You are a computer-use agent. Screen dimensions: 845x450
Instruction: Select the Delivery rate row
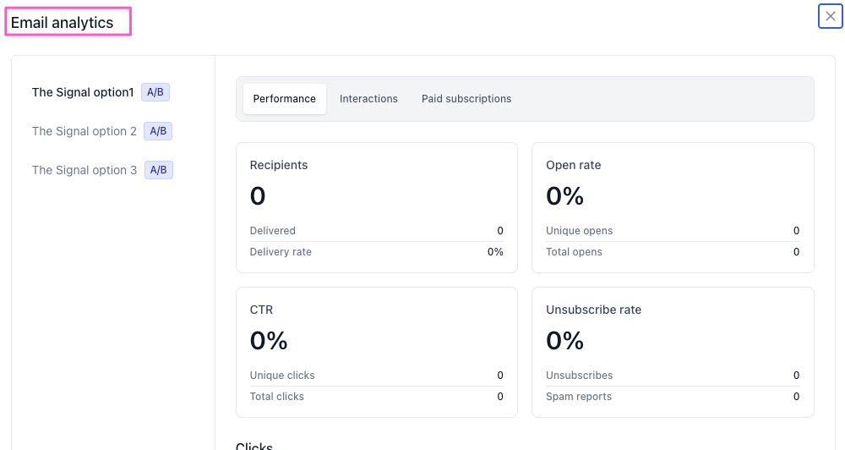[376, 252]
